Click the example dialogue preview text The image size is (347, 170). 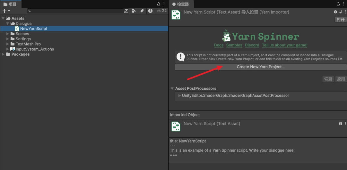point(232,150)
